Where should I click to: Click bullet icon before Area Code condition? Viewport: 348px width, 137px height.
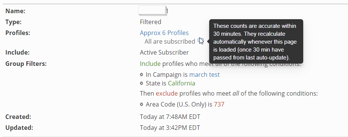point(141,104)
